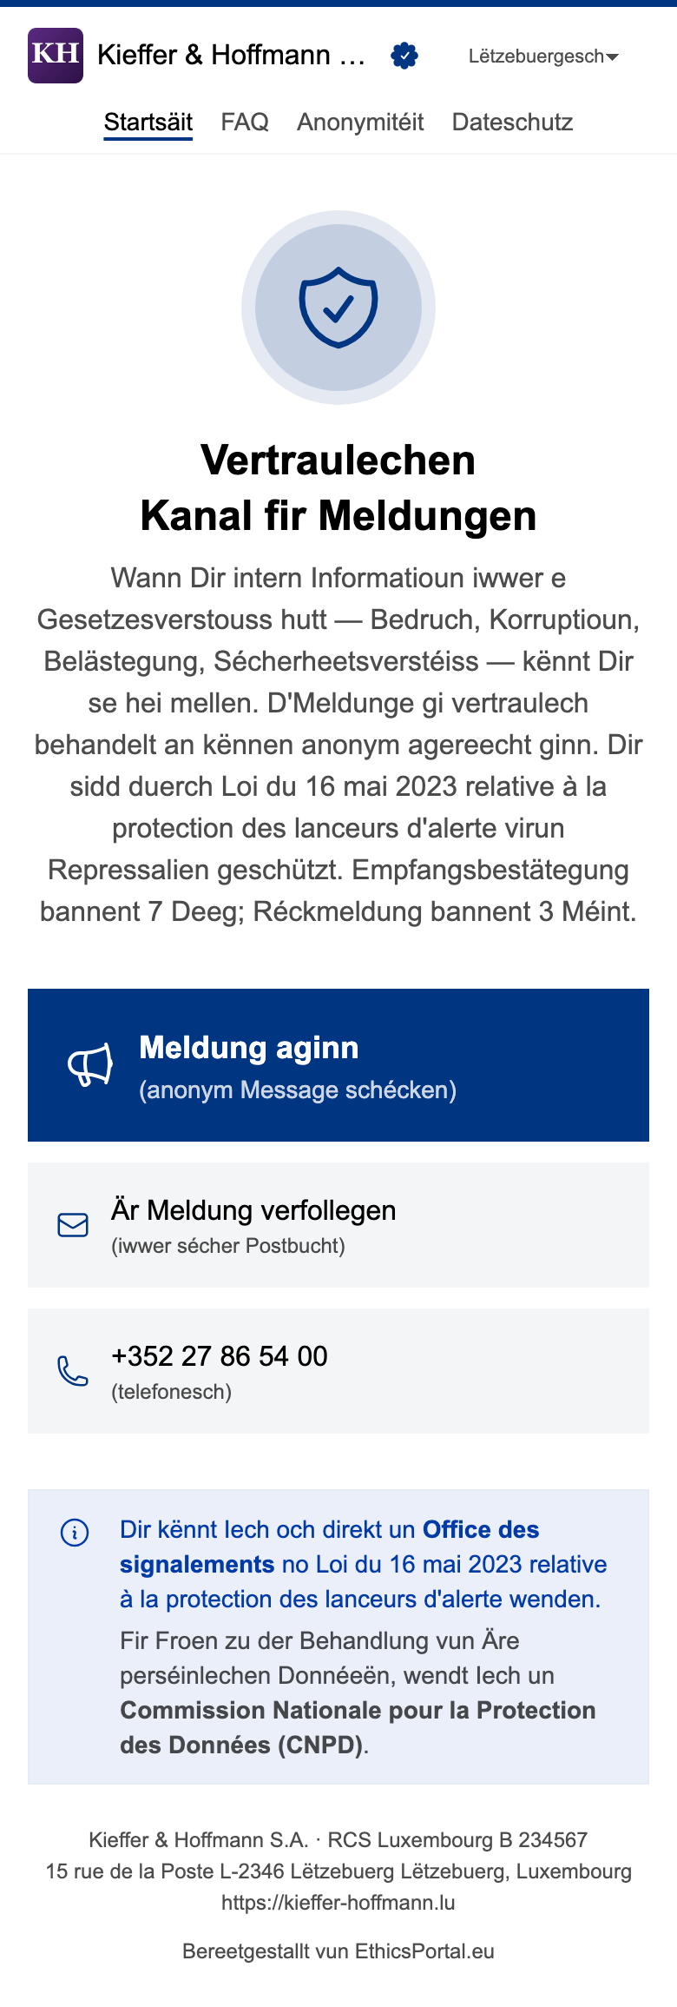Screen dimensions: 677x2007
Task: Open the FAQ tab
Action: tap(245, 123)
